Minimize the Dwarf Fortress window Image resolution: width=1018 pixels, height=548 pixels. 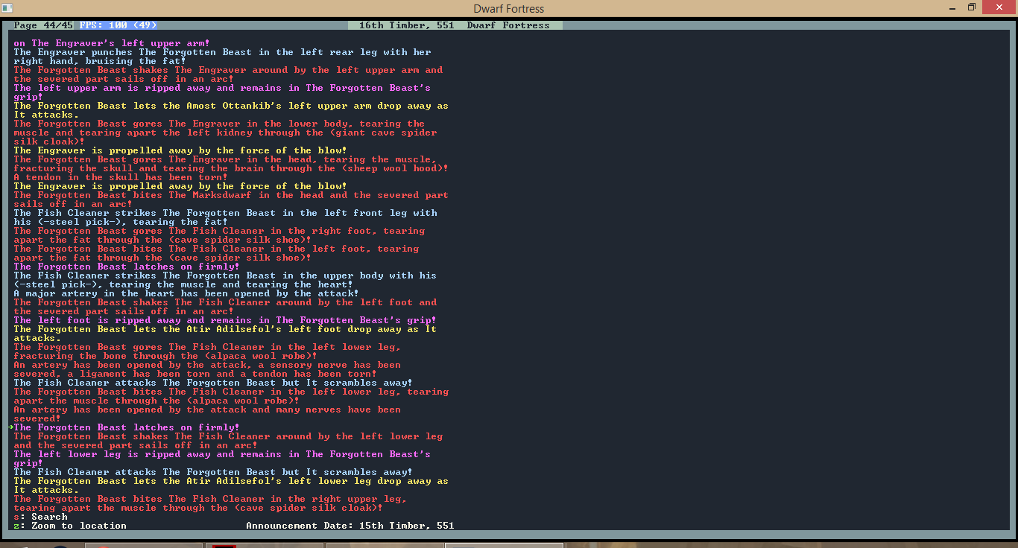(x=950, y=7)
